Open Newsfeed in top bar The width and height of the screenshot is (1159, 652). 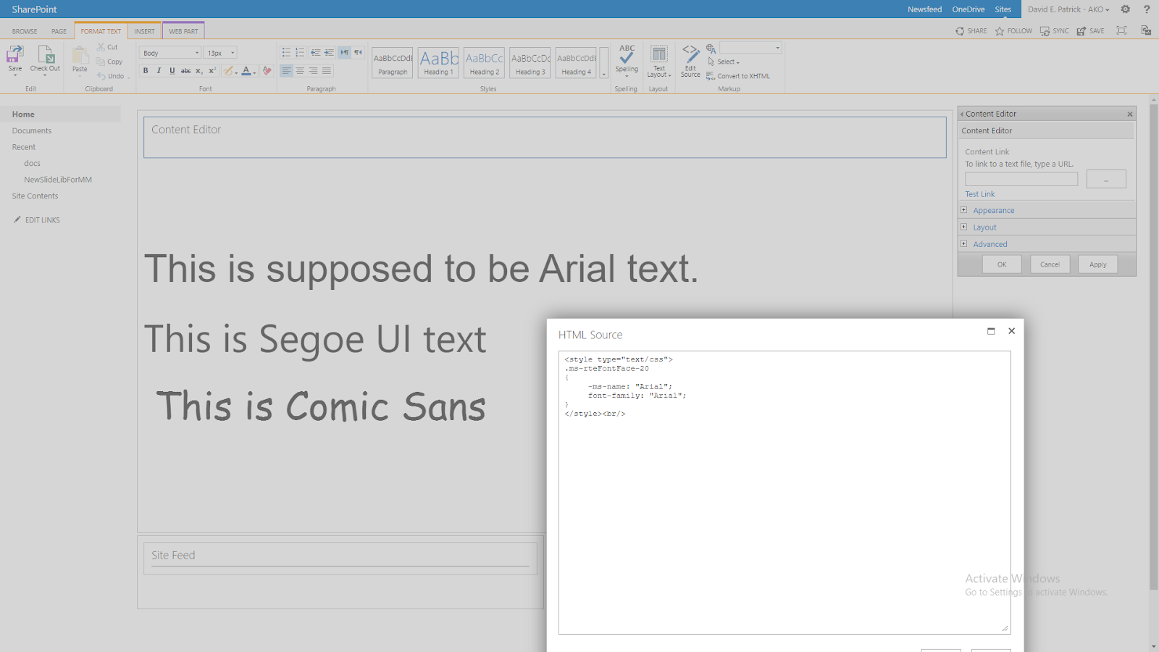[x=924, y=9]
